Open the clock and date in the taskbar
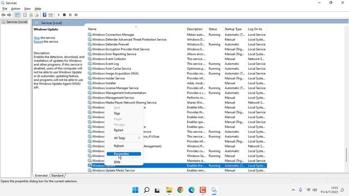This screenshot has width=349, height=196. coord(329,190)
